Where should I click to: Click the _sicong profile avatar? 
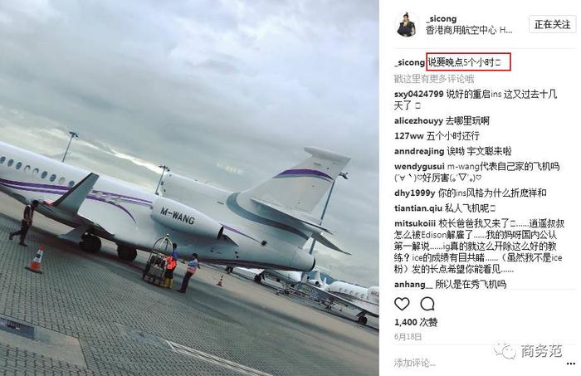point(407,24)
